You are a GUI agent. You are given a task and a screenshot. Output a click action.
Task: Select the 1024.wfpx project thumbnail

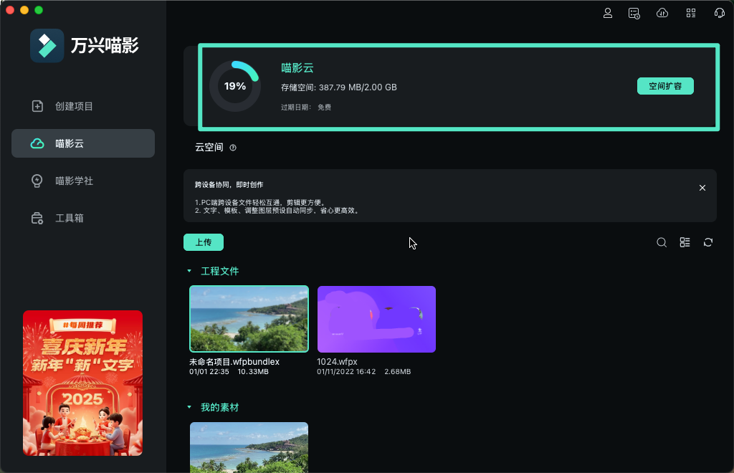(376, 319)
